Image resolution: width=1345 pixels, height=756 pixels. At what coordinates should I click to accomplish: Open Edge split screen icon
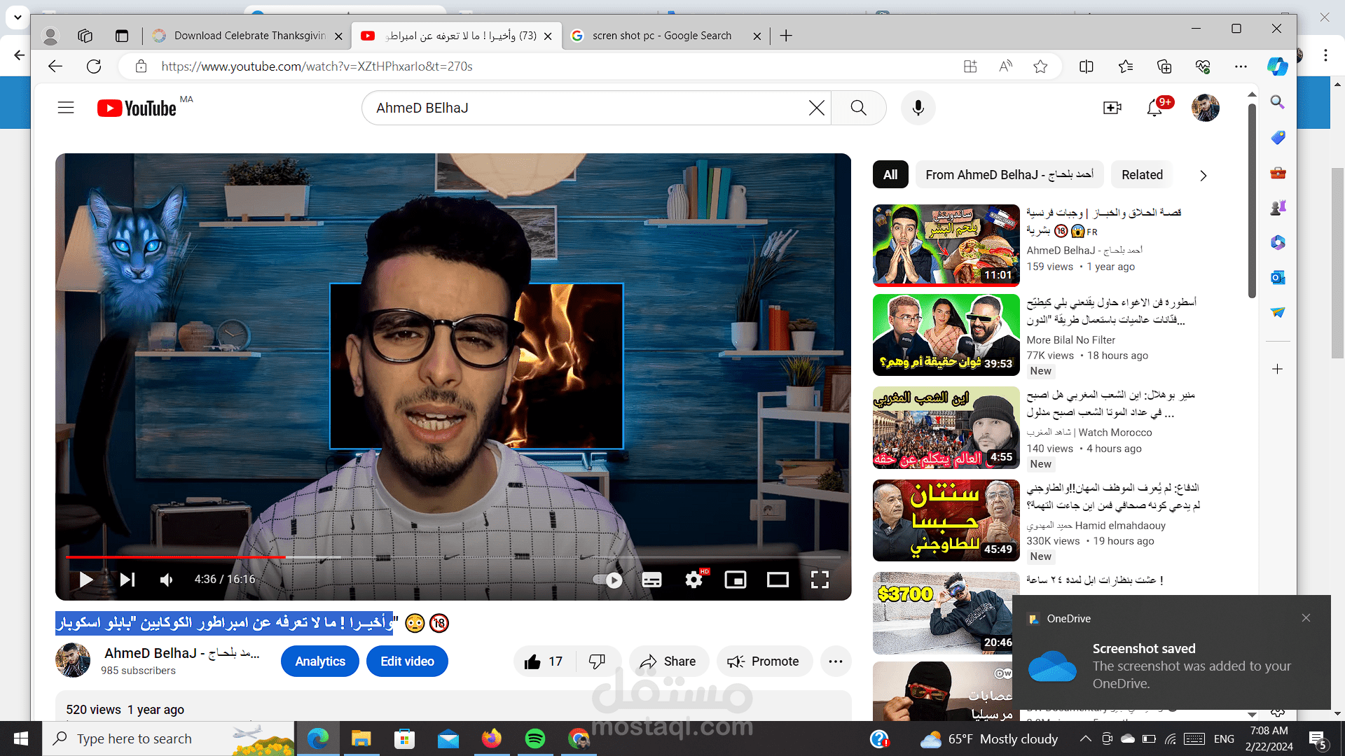click(1087, 66)
